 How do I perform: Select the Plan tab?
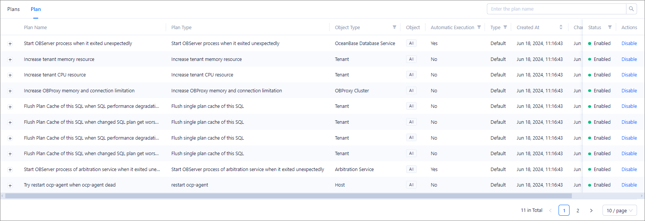tap(36, 9)
